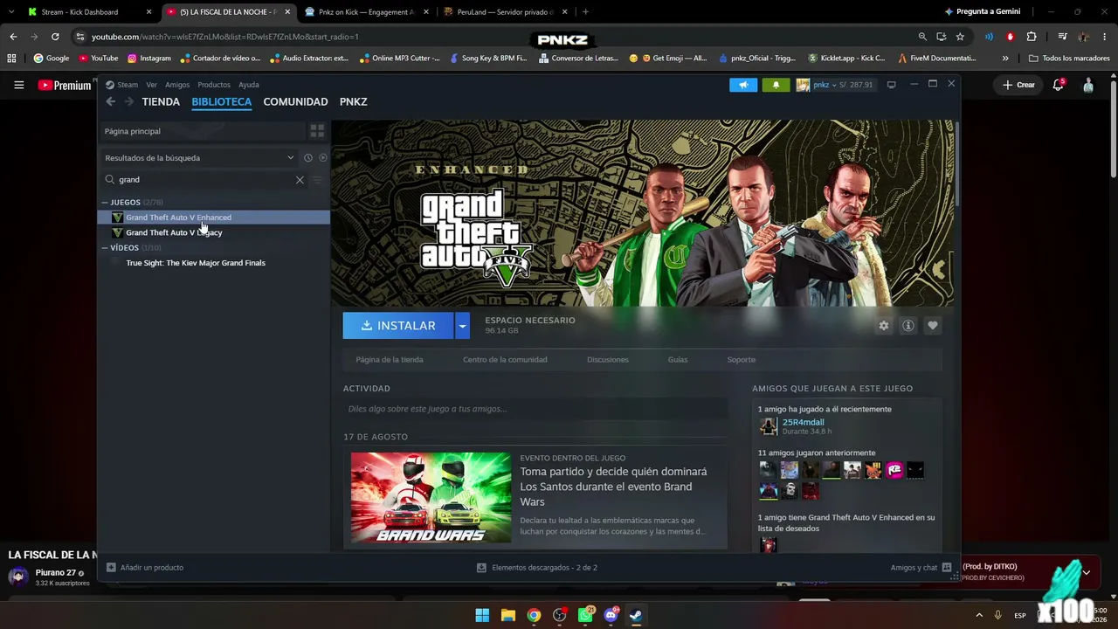Open WhatsApp from taskbar
1118x629 pixels.
[585, 615]
